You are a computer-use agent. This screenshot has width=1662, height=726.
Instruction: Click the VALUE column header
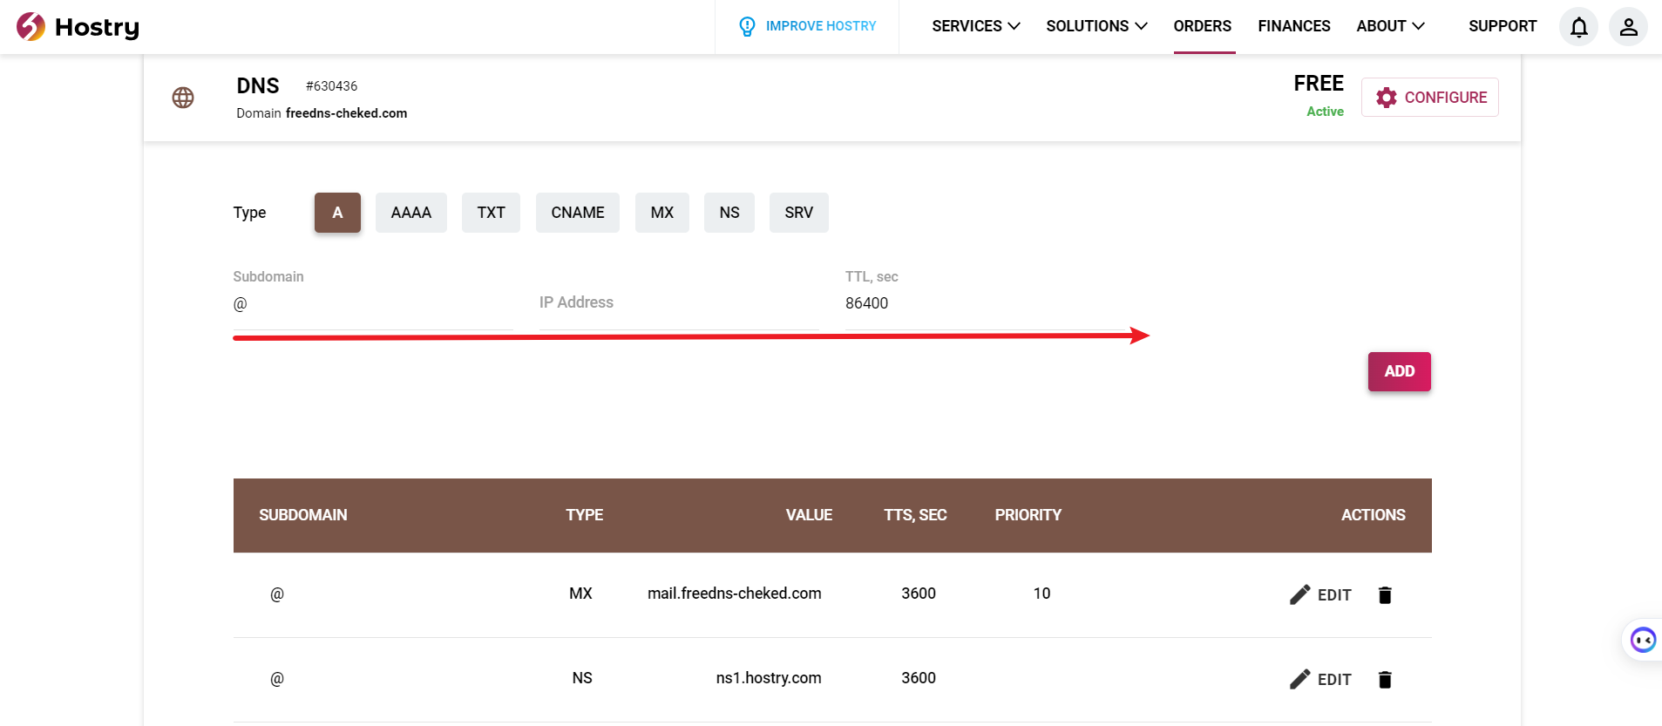[x=809, y=515]
